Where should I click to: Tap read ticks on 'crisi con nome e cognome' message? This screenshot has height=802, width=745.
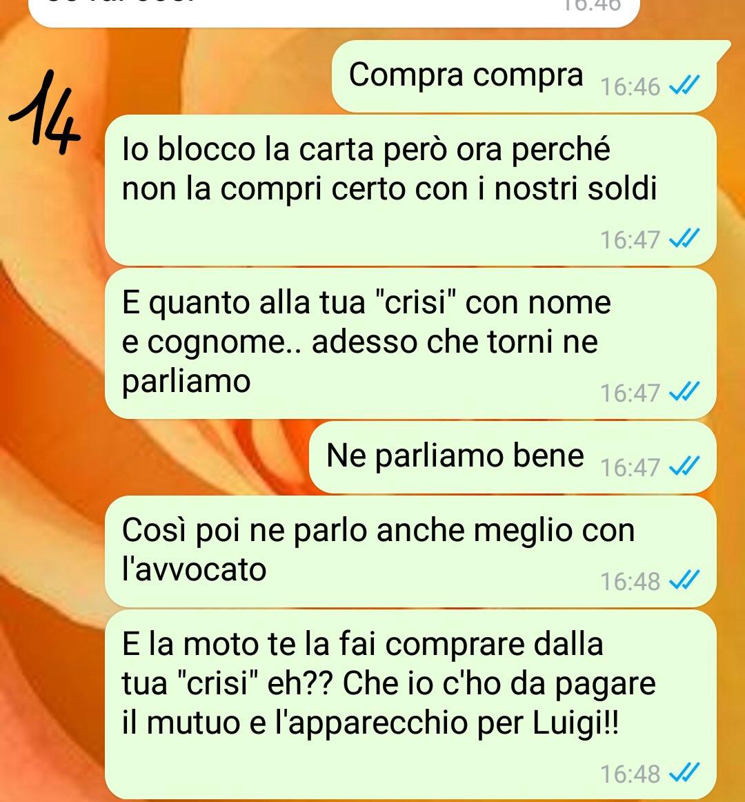click(684, 392)
